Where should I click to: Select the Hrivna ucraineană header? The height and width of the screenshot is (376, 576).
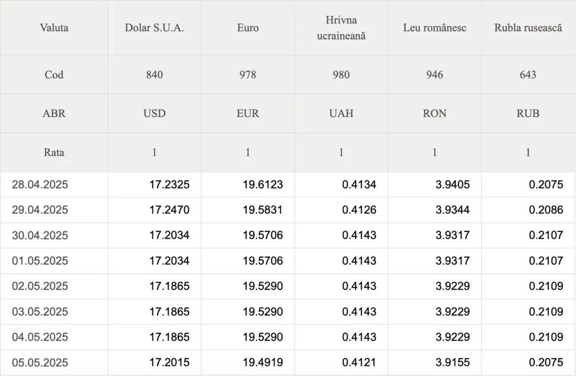coord(341,28)
